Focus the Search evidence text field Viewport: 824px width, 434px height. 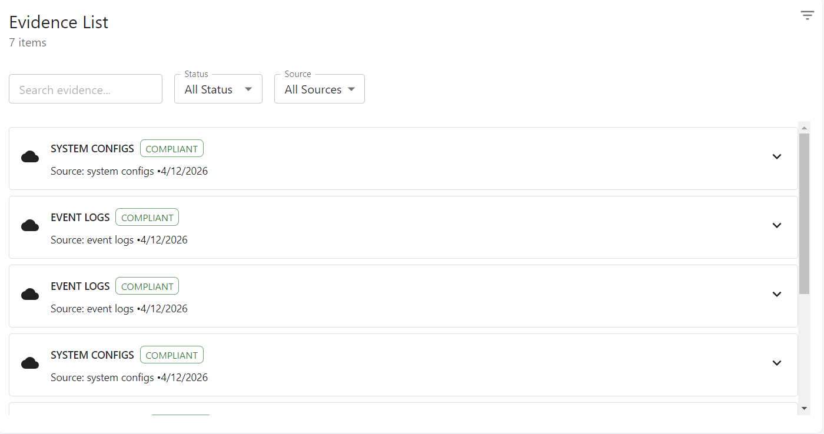[x=85, y=89]
